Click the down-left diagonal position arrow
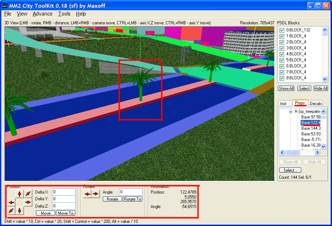The image size is (332, 226). (11, 211)
